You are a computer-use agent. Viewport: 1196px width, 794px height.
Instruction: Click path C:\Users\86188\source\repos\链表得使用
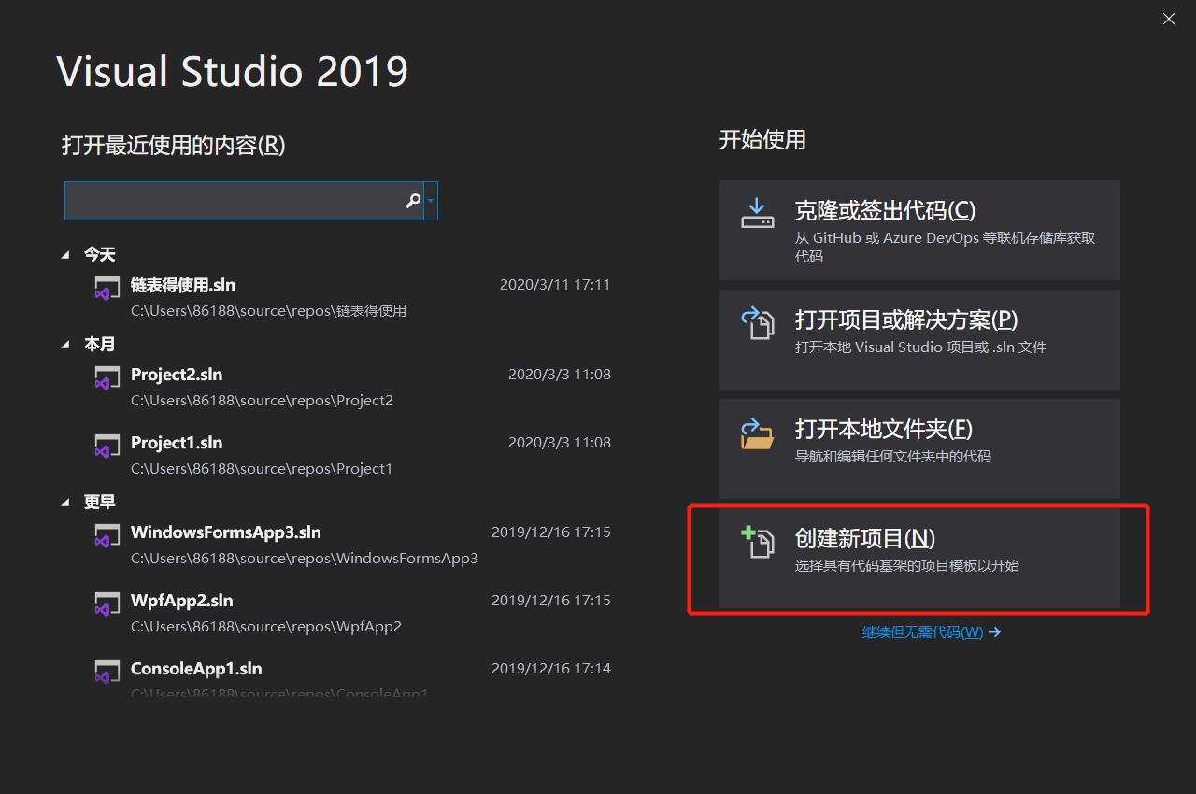point(268,310)
